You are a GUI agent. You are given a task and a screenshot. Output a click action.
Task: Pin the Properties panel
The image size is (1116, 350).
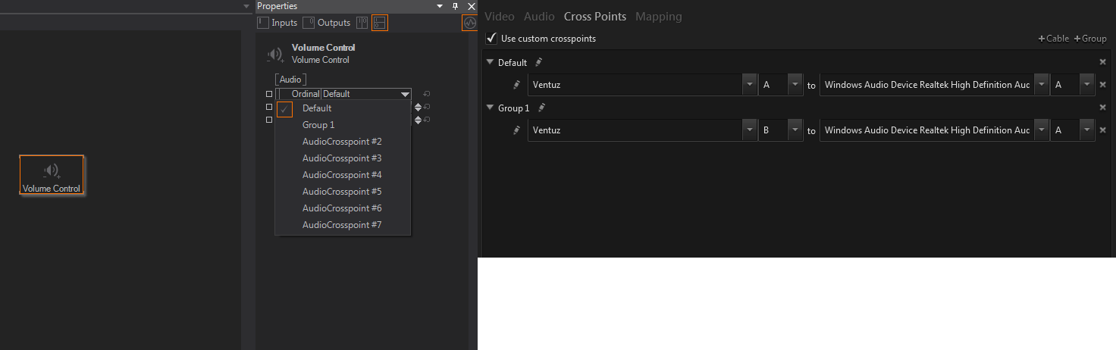[x=455, y=6]
